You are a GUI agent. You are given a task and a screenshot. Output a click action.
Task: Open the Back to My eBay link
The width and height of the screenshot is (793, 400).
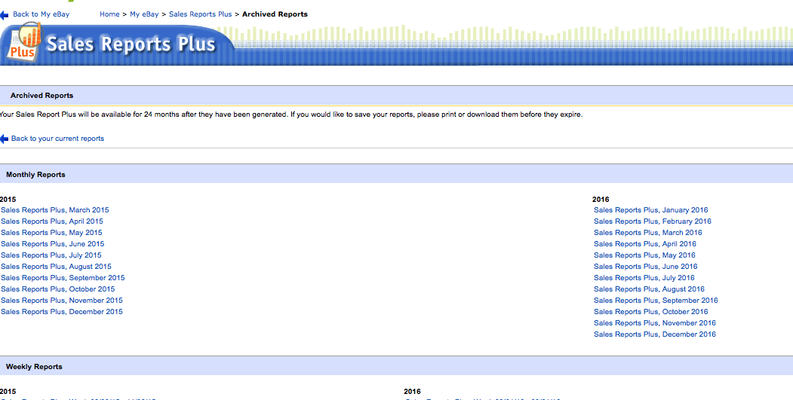[x=41, y=14]
